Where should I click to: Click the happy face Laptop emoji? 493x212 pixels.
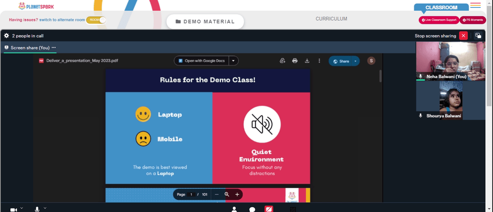coord(143,114)
